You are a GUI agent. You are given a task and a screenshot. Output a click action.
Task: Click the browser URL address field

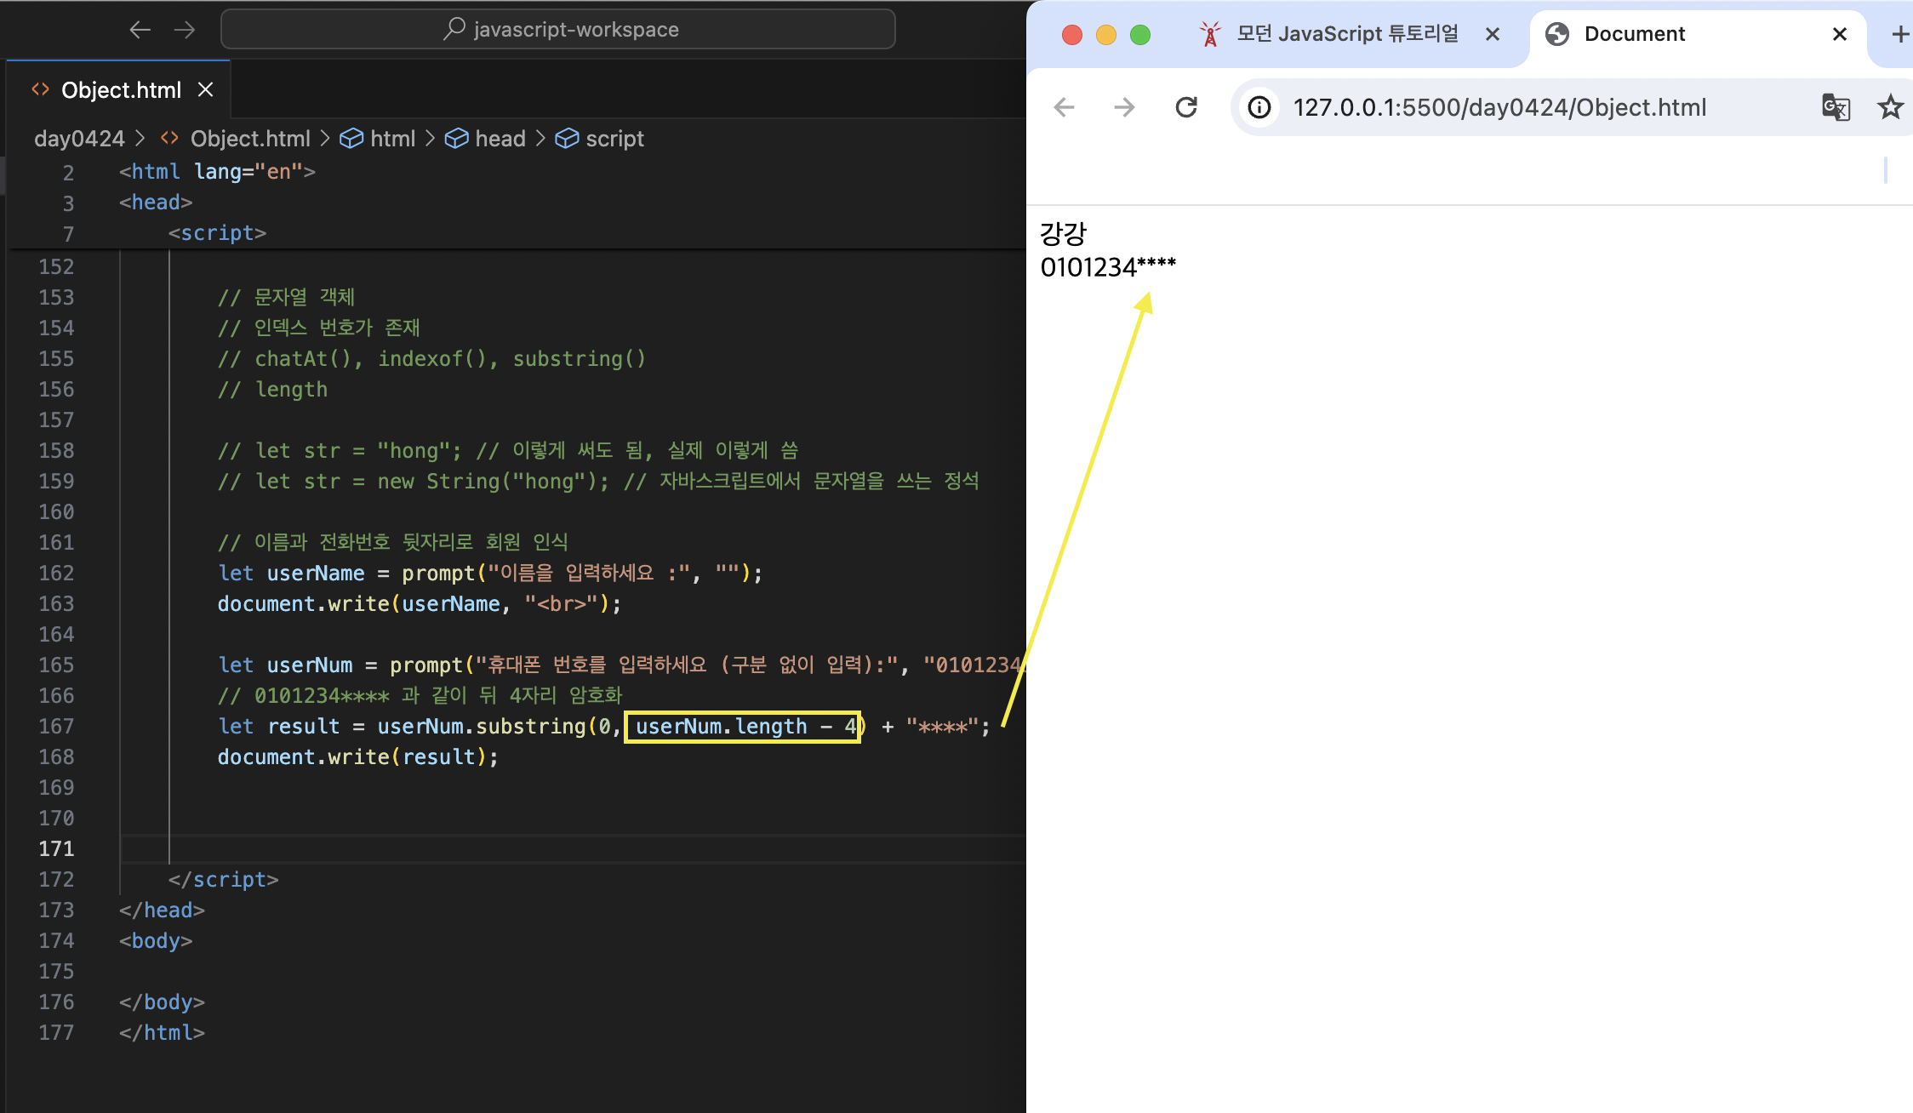coord(1499,107)
